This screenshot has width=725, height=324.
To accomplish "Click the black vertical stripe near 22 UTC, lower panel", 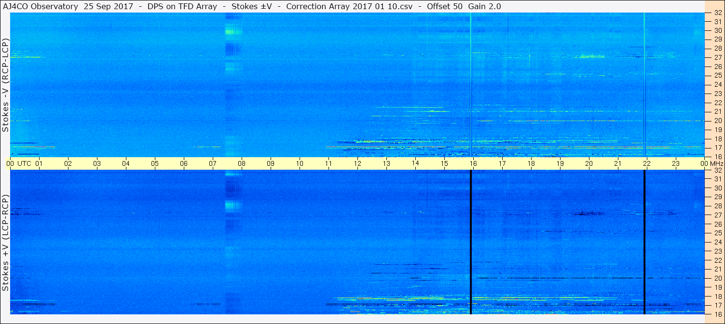I will [x=644, y=242].
